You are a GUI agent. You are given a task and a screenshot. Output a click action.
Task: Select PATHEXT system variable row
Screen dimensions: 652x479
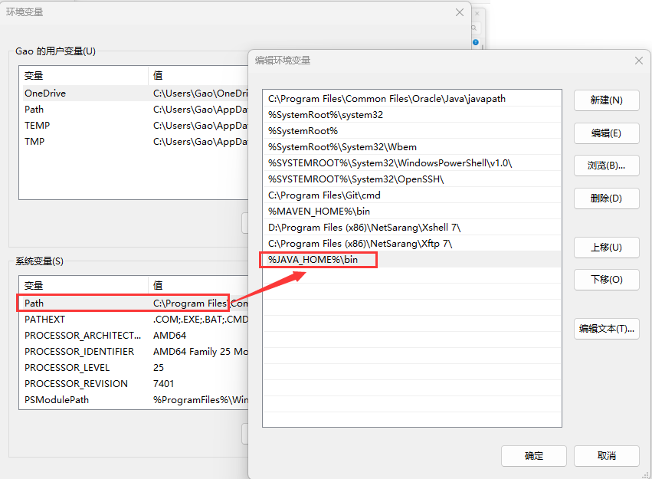pos(44,320)
